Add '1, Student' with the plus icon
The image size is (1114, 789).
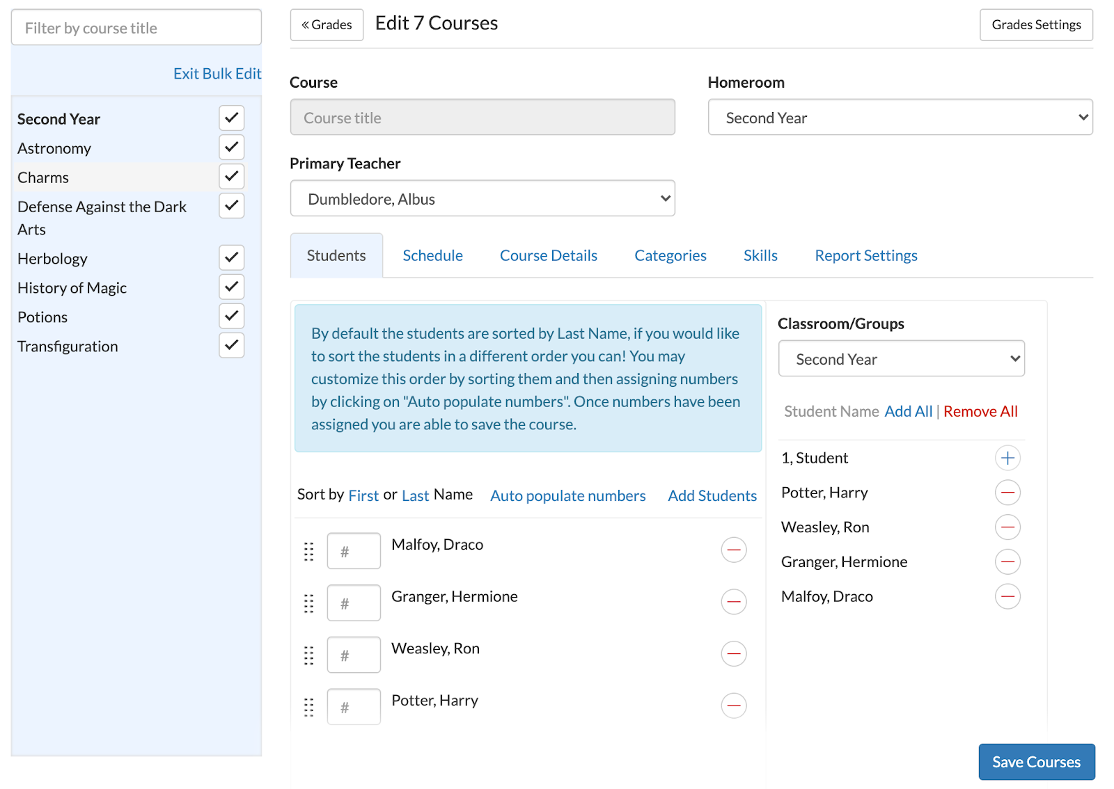(x=1007, y=458)
